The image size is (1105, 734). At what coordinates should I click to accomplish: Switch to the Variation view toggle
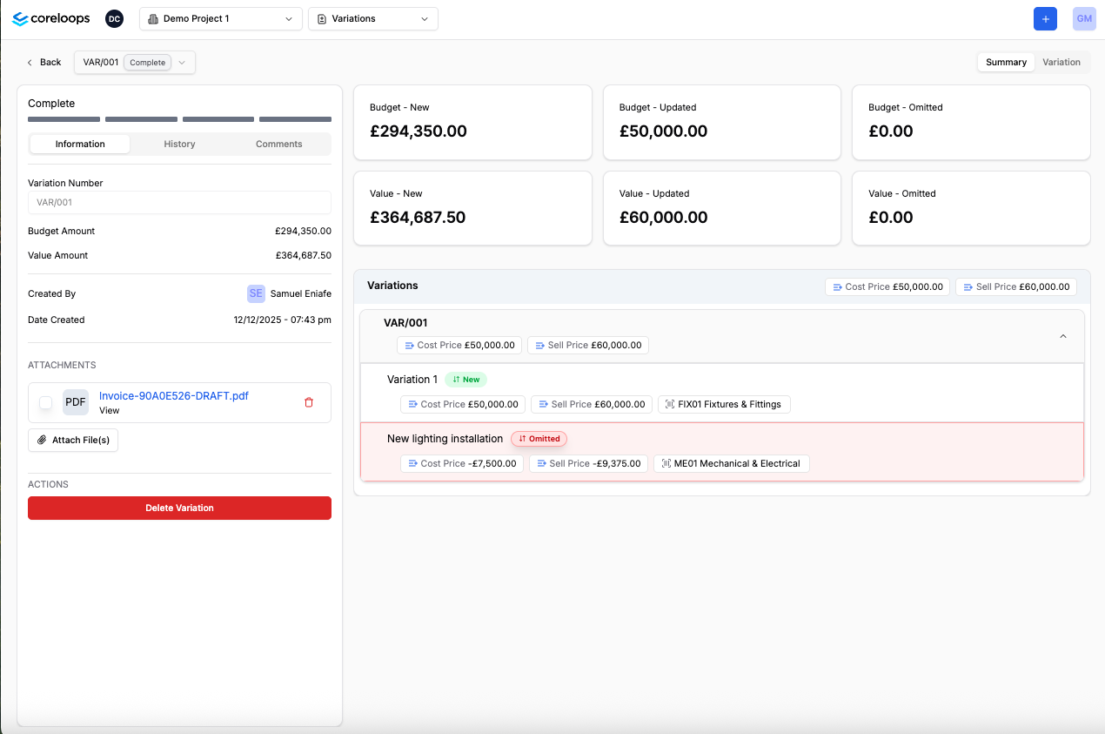[1061, 62]
